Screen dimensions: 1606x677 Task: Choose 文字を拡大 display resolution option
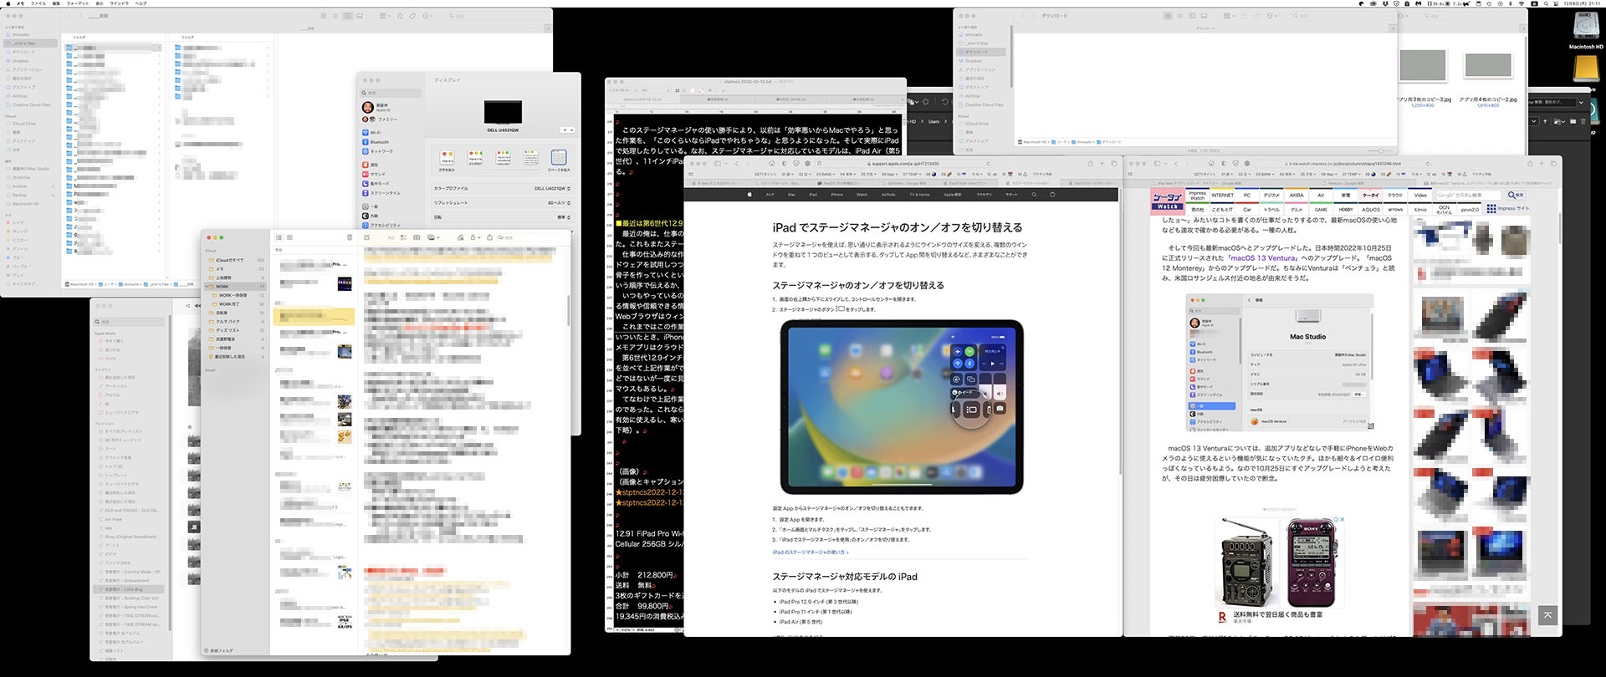(x=447, y=157)
